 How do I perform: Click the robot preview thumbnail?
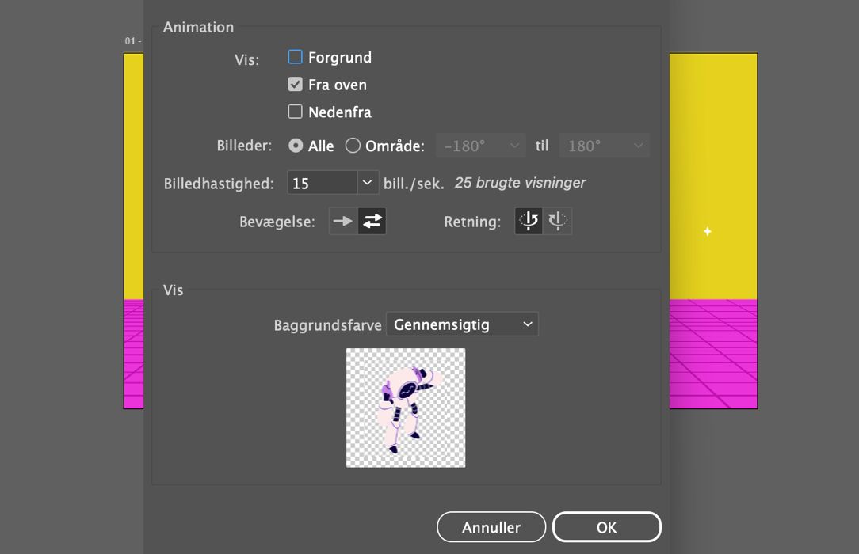(406, 408)
